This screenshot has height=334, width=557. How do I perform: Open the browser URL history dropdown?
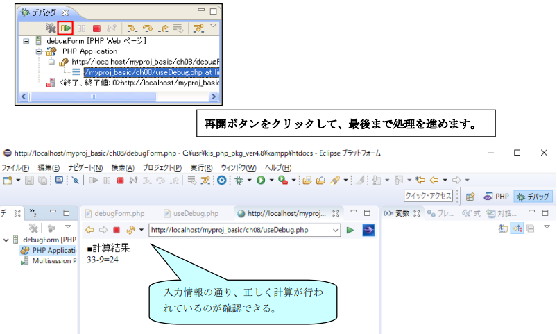[x=336, y=230]
